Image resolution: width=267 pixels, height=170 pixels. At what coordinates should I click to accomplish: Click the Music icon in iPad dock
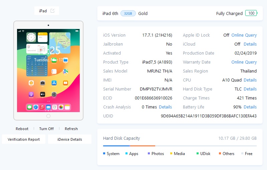pos(42,107)
